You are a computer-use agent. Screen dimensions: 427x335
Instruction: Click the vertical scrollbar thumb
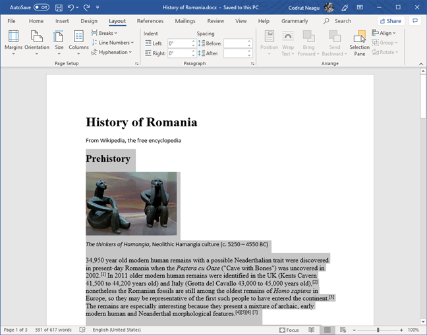[x=423, y=96]
